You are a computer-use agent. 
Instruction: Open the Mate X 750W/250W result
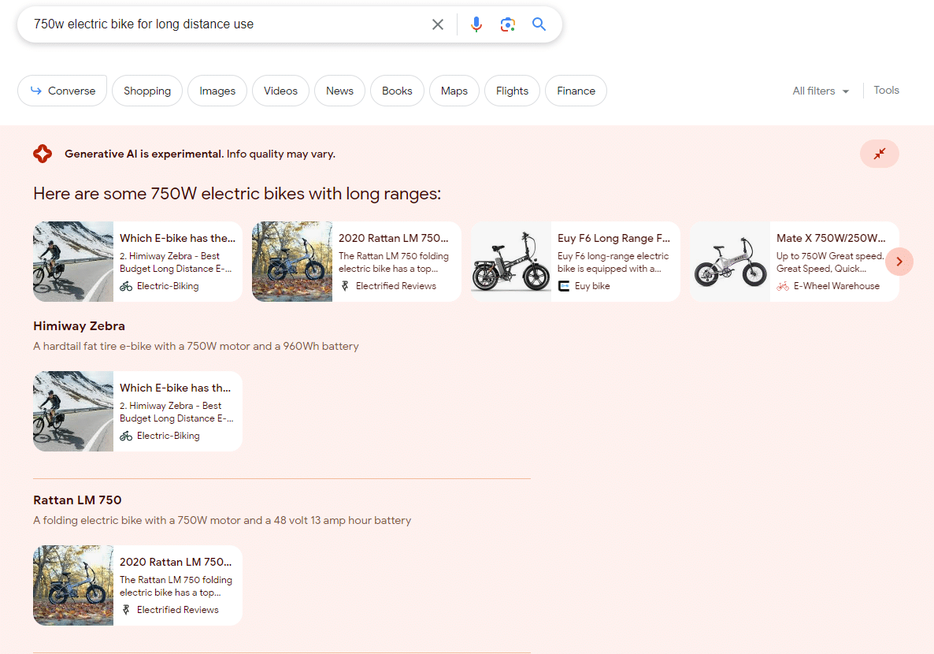pyautogui.click(x=794, y=261)
